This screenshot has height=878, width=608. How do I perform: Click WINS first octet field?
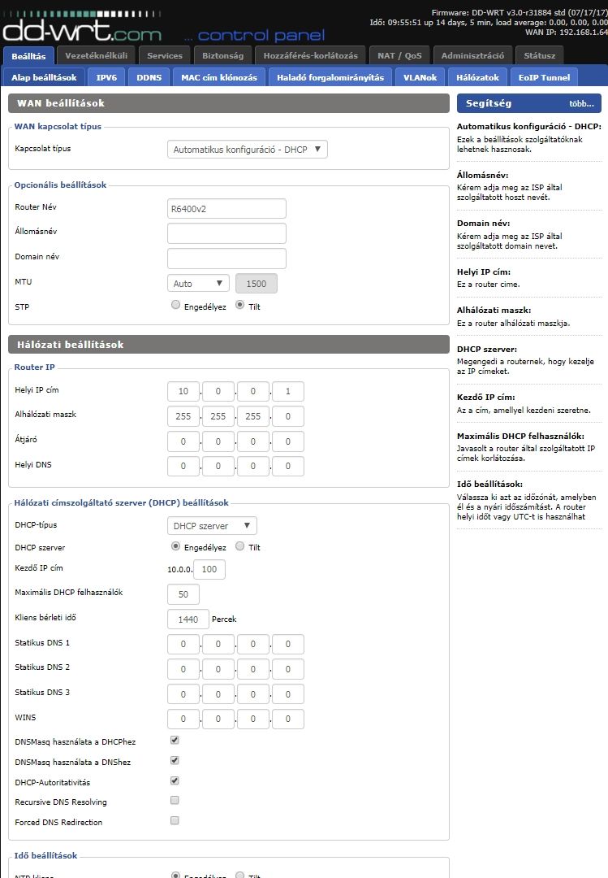click(183, 719)
